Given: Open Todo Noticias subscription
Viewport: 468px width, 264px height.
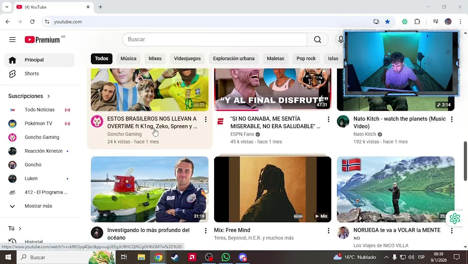Looking at the screenshot, I should coord(39,110).
